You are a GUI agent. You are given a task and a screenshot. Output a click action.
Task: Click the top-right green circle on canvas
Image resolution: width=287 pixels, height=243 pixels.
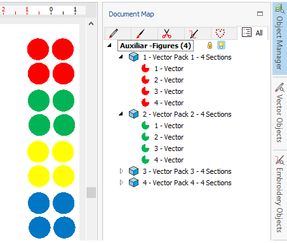pyautogui.click(x=63, y=100)
